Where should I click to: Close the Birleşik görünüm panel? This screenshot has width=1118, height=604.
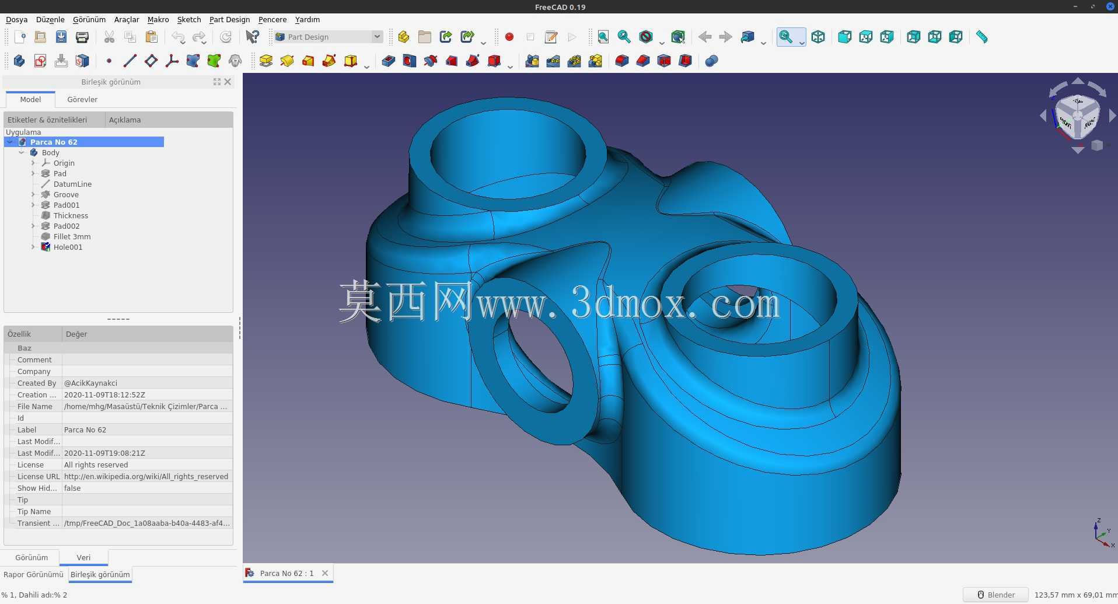click(228, 82)
